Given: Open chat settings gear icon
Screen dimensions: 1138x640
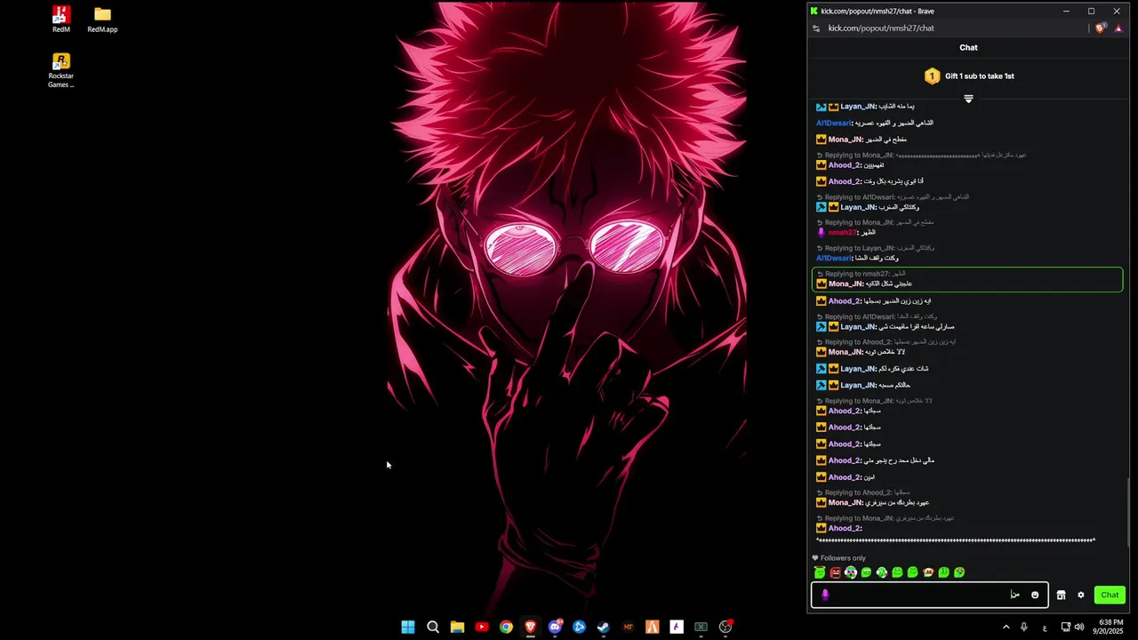Looking at the screenshot, I should 1081,595.
